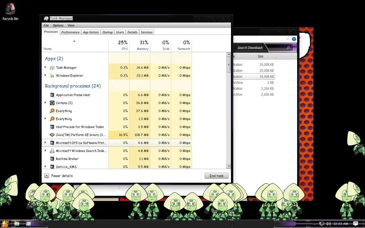Select the highlighted 19,008 KB file row
This screenshot has height=228, width=365.
click(254, 77)
